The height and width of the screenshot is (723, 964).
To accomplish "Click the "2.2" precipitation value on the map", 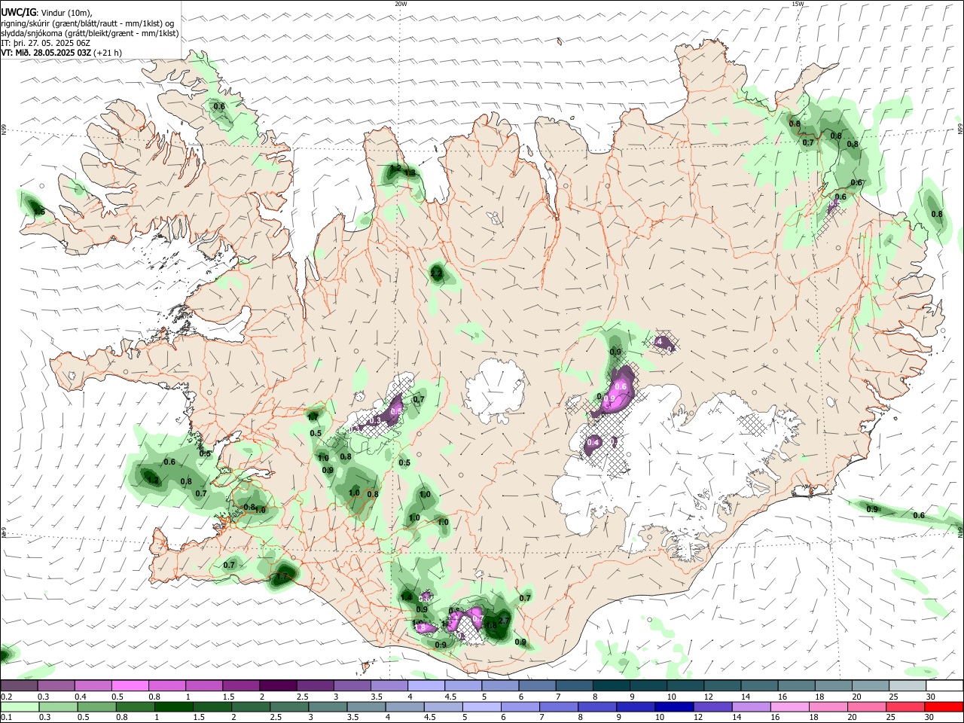I will coord(436,274).
